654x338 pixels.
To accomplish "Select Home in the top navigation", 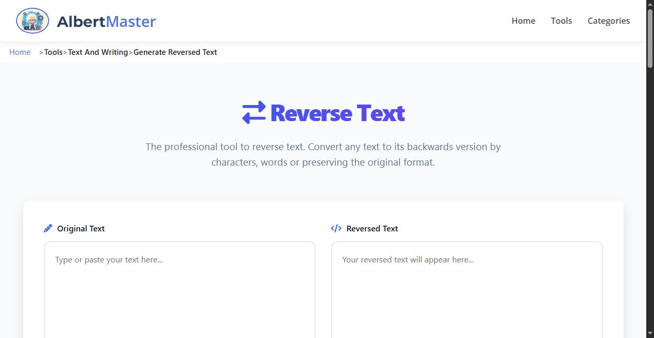I will coord(523,21).
